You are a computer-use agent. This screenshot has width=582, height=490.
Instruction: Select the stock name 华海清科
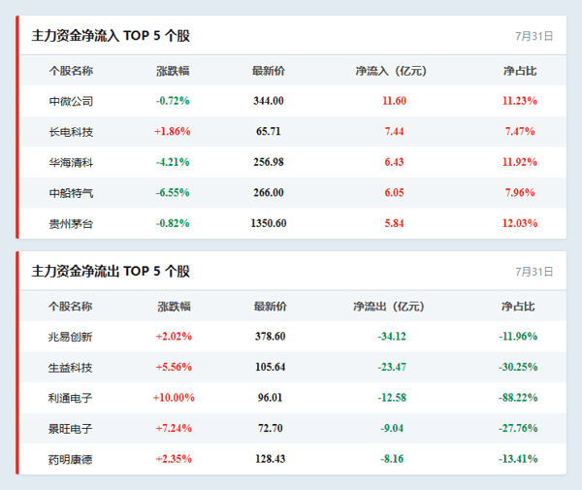click(71, 162)
